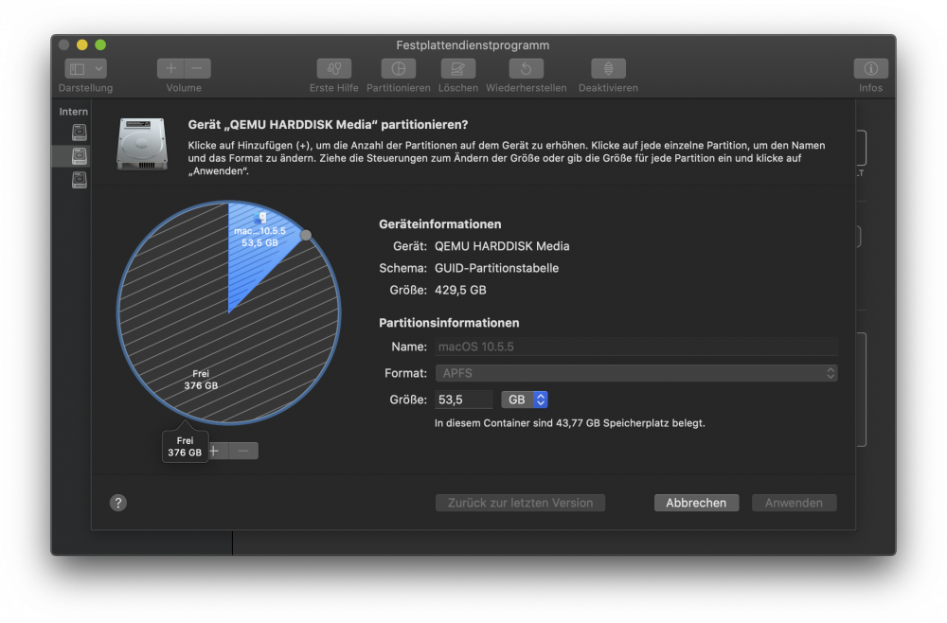947x623 pixels.
Task: Click the Deaktivieren toolbar icon
Action: click(608, 69)
